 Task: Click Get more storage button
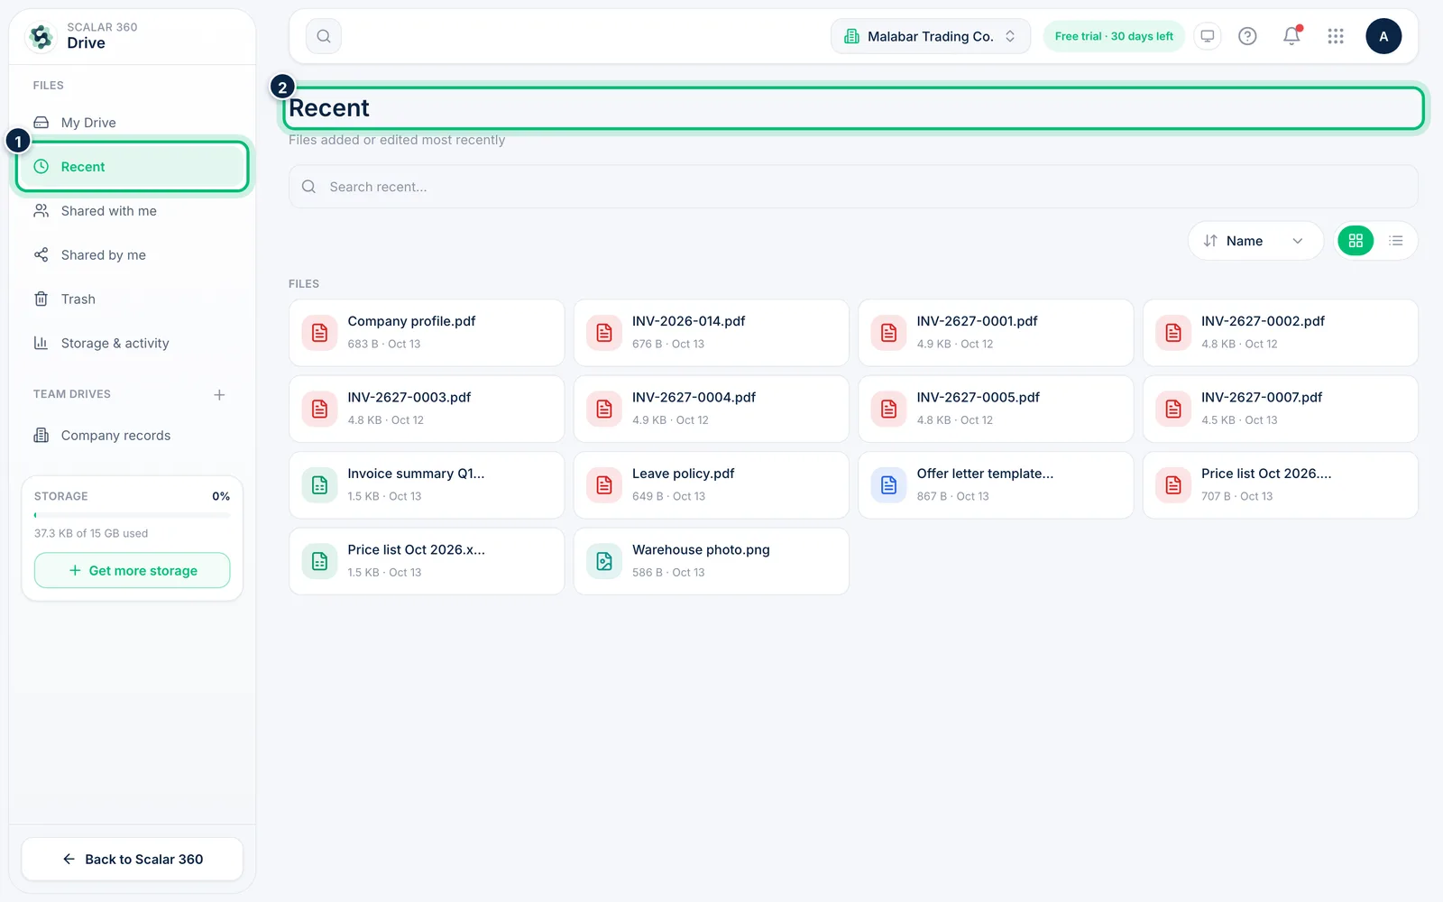tap(132, 570)
